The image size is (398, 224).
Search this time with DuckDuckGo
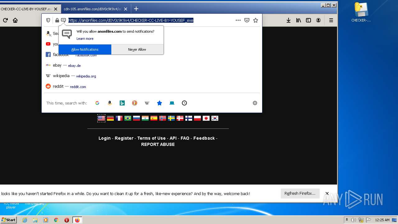[x=135, y=103]
